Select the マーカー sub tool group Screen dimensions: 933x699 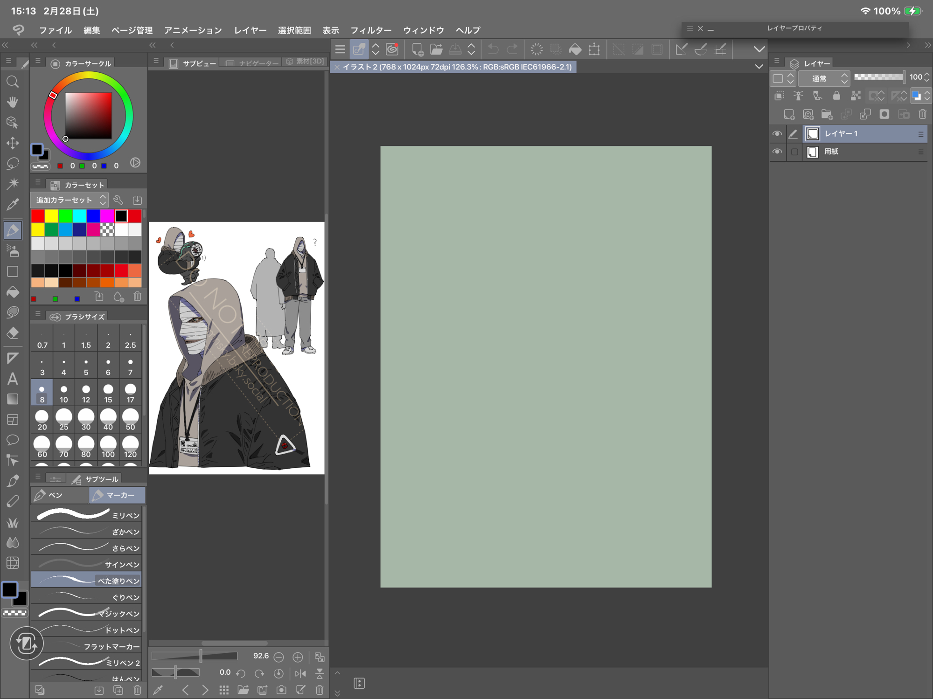pyautogui.click(x=117, y=495)
